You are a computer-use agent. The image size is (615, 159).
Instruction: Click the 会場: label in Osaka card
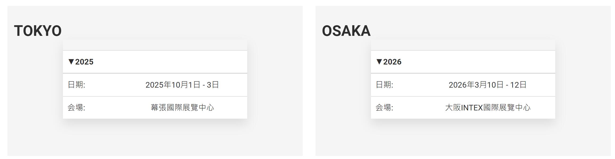click(385, 108)
